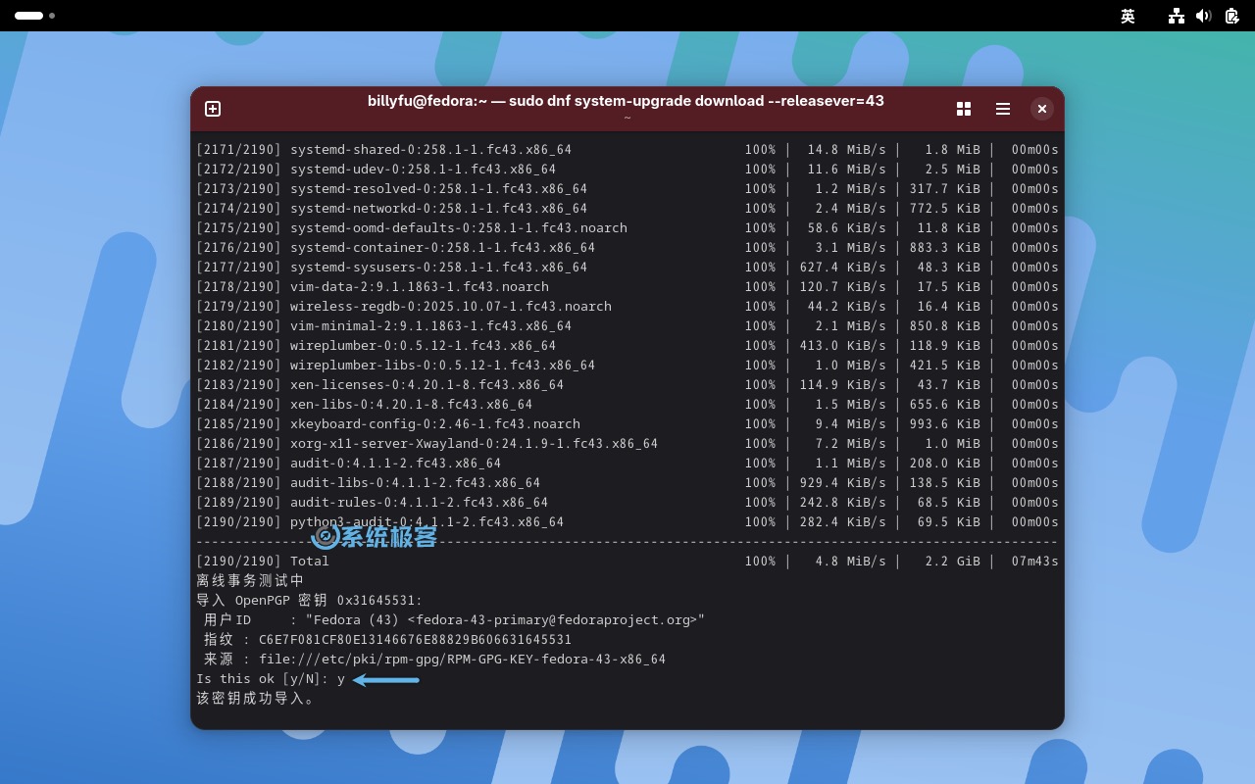
Task: Click the terminal window title text
Action: tap(626, 101)
